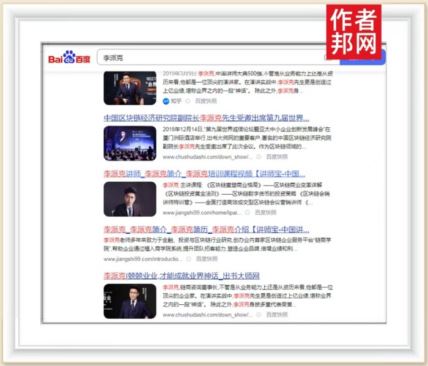Viewport: 428px width, 366px height.
Task: Click the Baidu logo
Action: [x=69, y=58]
